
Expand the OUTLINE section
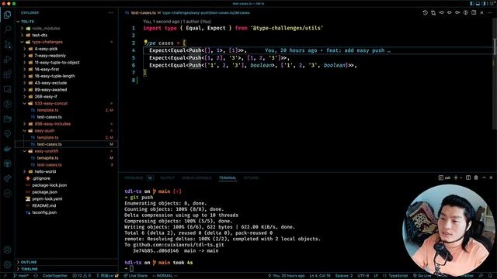67,262
